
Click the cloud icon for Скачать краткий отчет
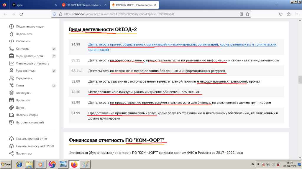click(x=12, y=139)
